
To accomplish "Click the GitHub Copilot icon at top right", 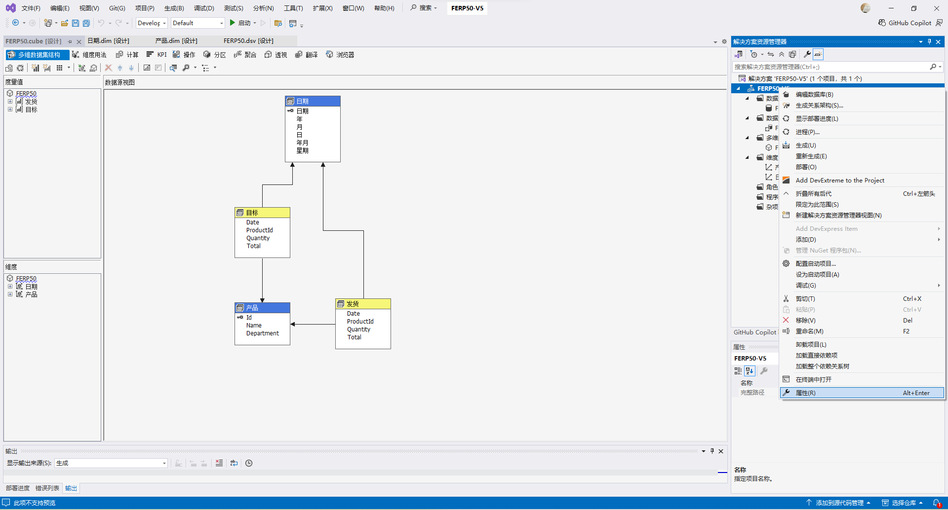I will click(x=882, y=23).
